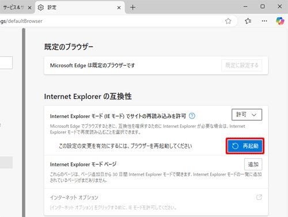This screenshot has height=217, width=288.
Task: Open the external link icon for インターネット オプション
Action: coord(259,197)
